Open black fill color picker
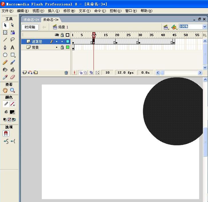This screenshot has height=202, width=208. coord(12,112)
